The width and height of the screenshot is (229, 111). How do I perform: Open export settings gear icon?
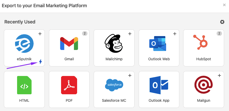tap(222, 22)
